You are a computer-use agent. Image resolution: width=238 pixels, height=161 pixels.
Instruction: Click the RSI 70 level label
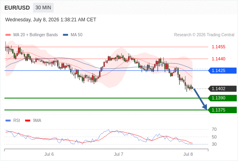(x=214, y=129)
